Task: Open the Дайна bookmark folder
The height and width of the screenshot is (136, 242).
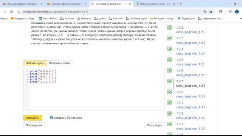Action: point(100,19)
